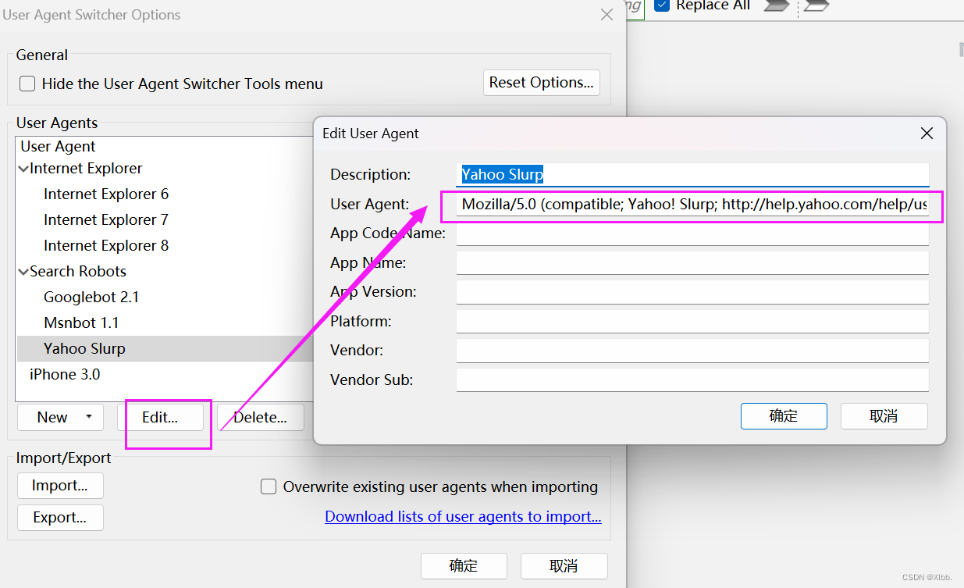Close the Edit User Agent dialog

click(x=927, y=134)
